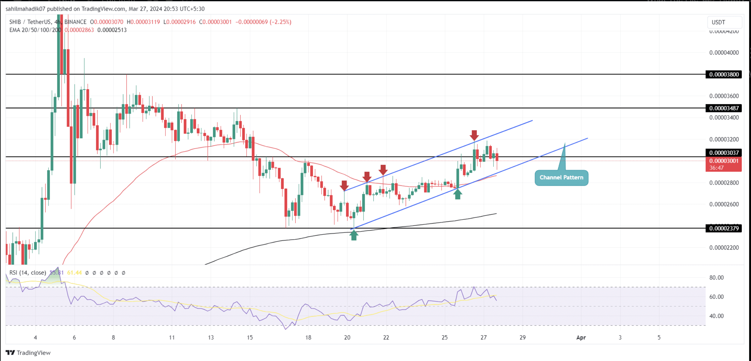
Task: Select the Channel Pattern callout box
Action: [x=561, y=178]
